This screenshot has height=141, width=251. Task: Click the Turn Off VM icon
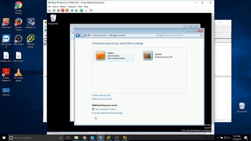58,11
